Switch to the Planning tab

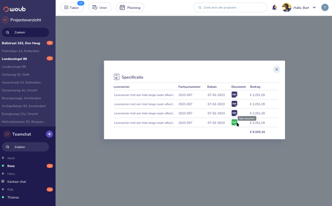(x=130, y=7)
